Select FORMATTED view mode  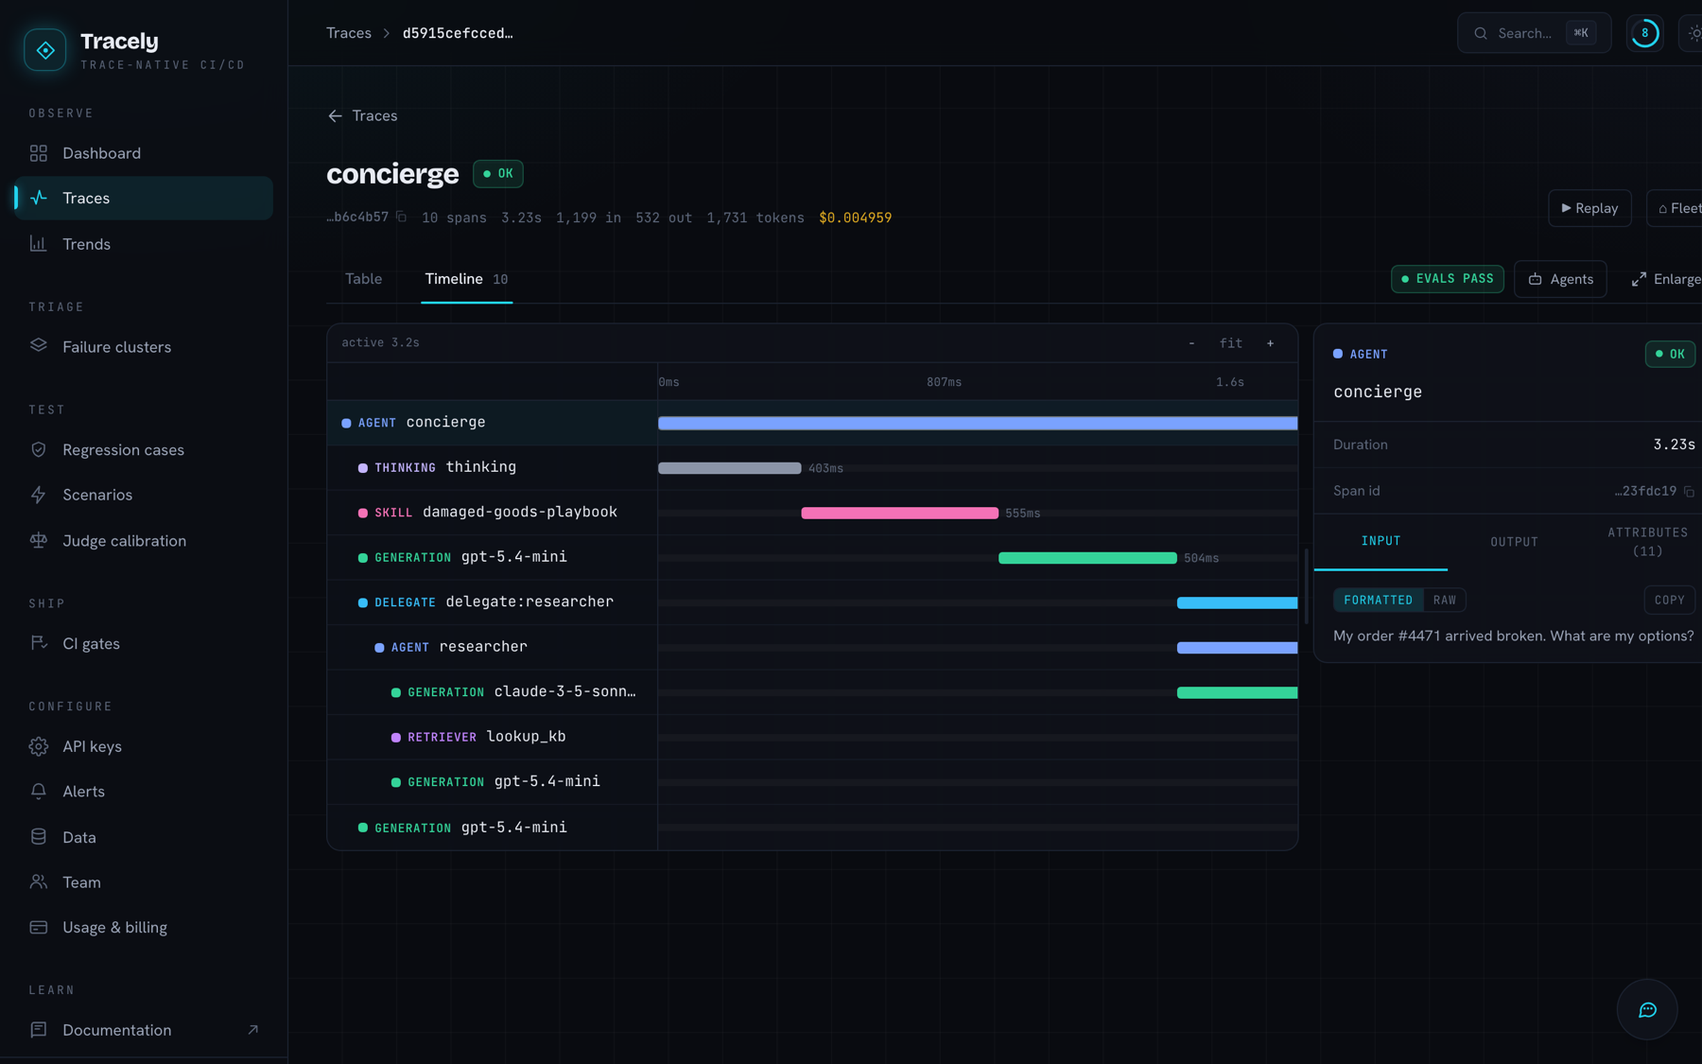coord(1378,600)
